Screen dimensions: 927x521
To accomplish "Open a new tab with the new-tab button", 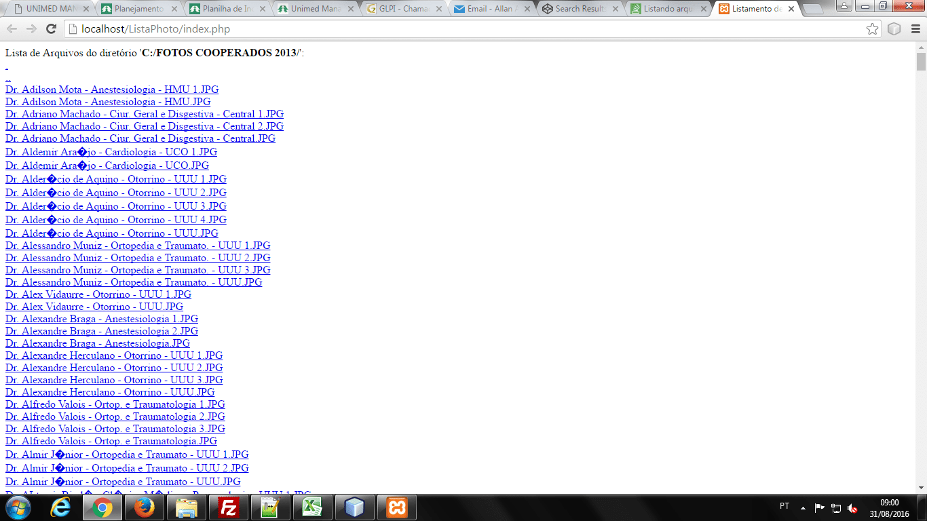I will 812,9.
